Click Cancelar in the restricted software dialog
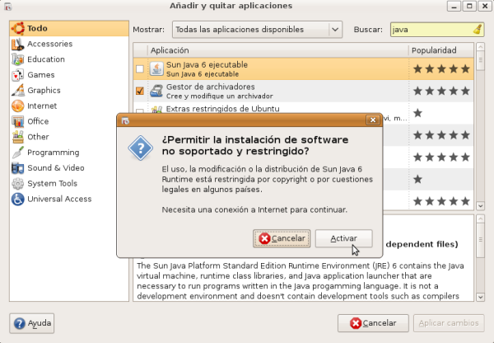This screenshot has height=343, width=494. coord(282,238)
